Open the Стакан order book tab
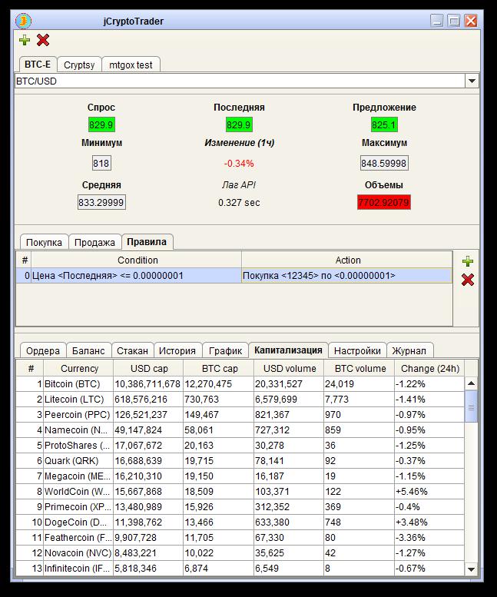Screen dimensions: 497x597 coord(132,350)
